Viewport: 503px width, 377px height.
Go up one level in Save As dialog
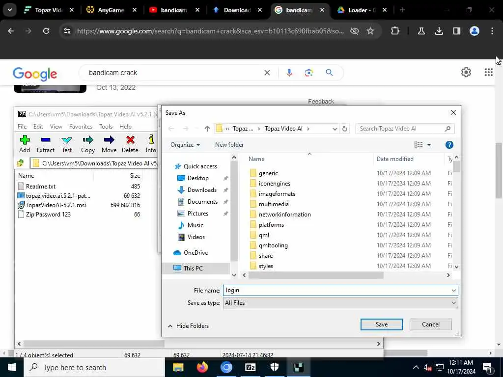[207, 129]
